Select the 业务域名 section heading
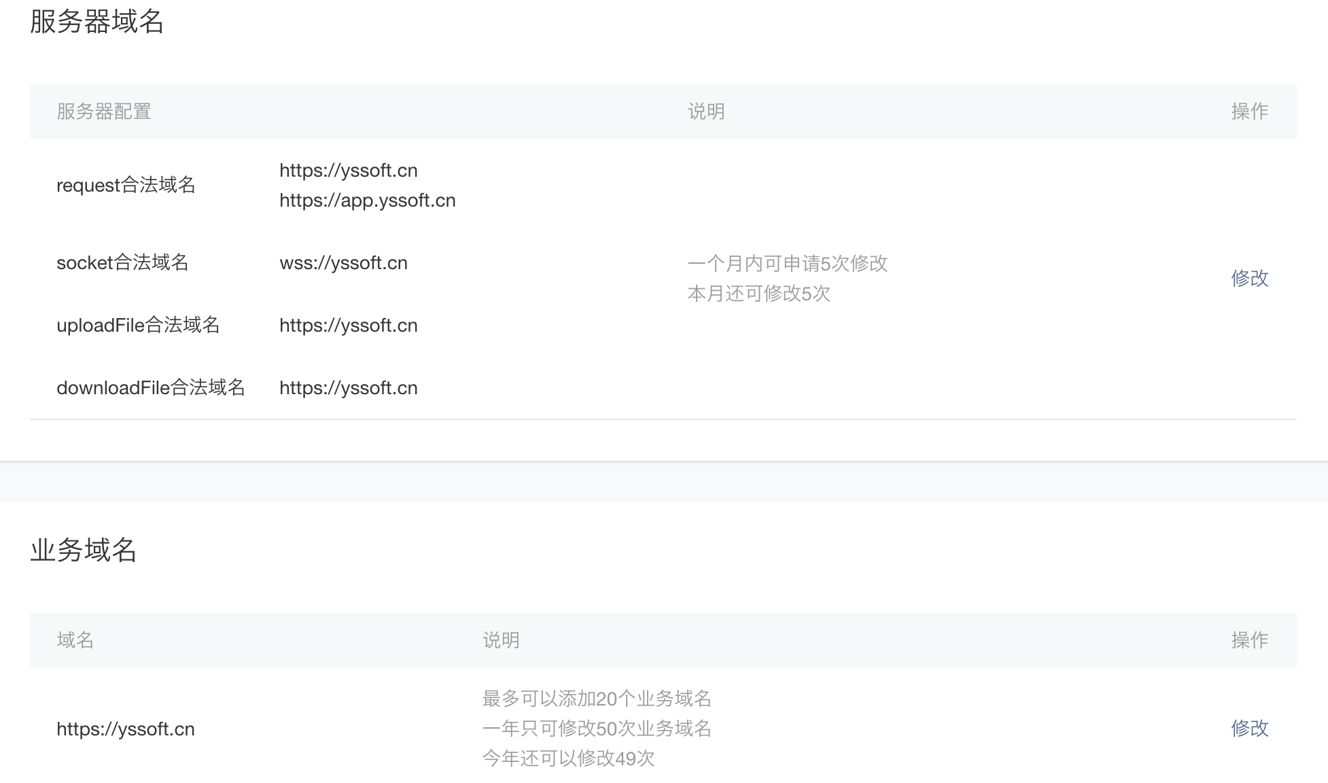 (x=84, y=549)
